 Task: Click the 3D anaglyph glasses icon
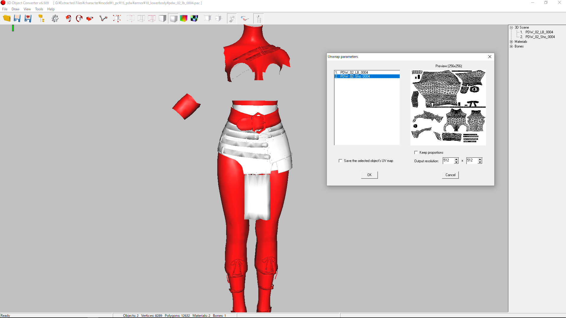(245, 19)
